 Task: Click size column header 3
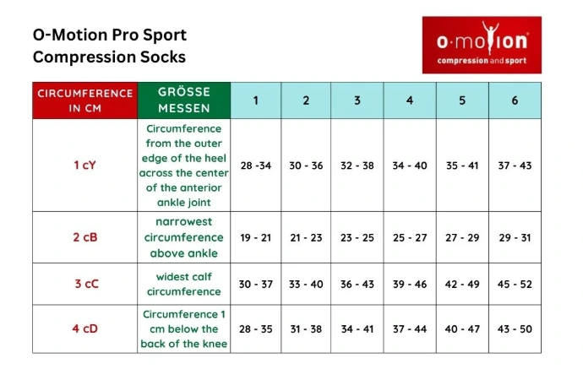tap(357, 100)
